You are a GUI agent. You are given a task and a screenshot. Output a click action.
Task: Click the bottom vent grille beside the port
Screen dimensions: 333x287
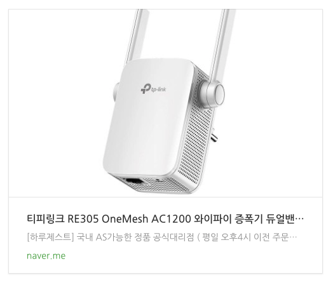point(166,185)
